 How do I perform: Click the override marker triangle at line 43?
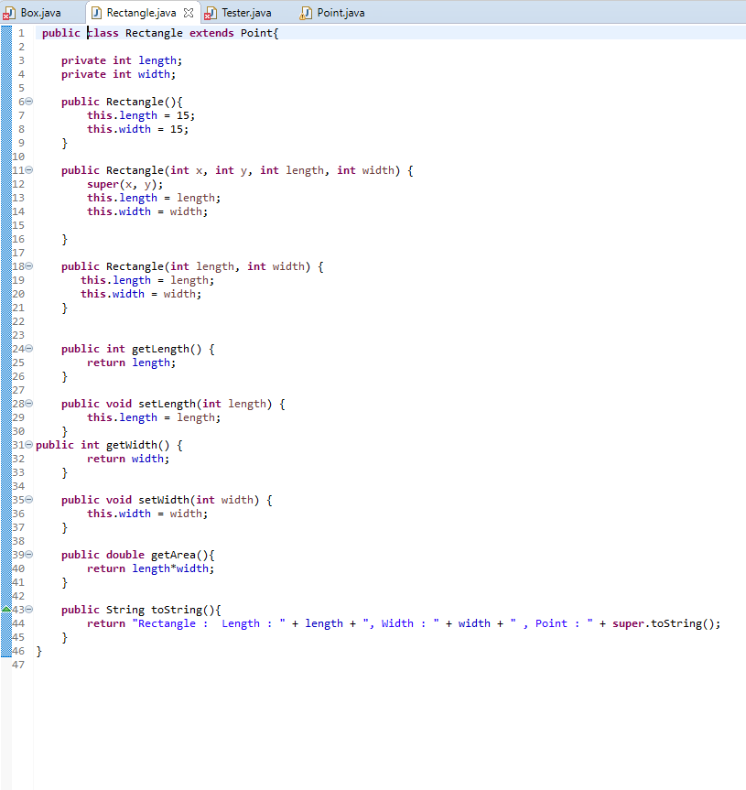(6, 609)
